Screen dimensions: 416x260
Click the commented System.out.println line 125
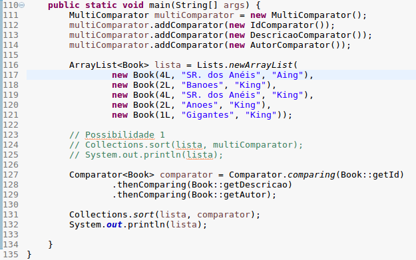pos(146,155)
